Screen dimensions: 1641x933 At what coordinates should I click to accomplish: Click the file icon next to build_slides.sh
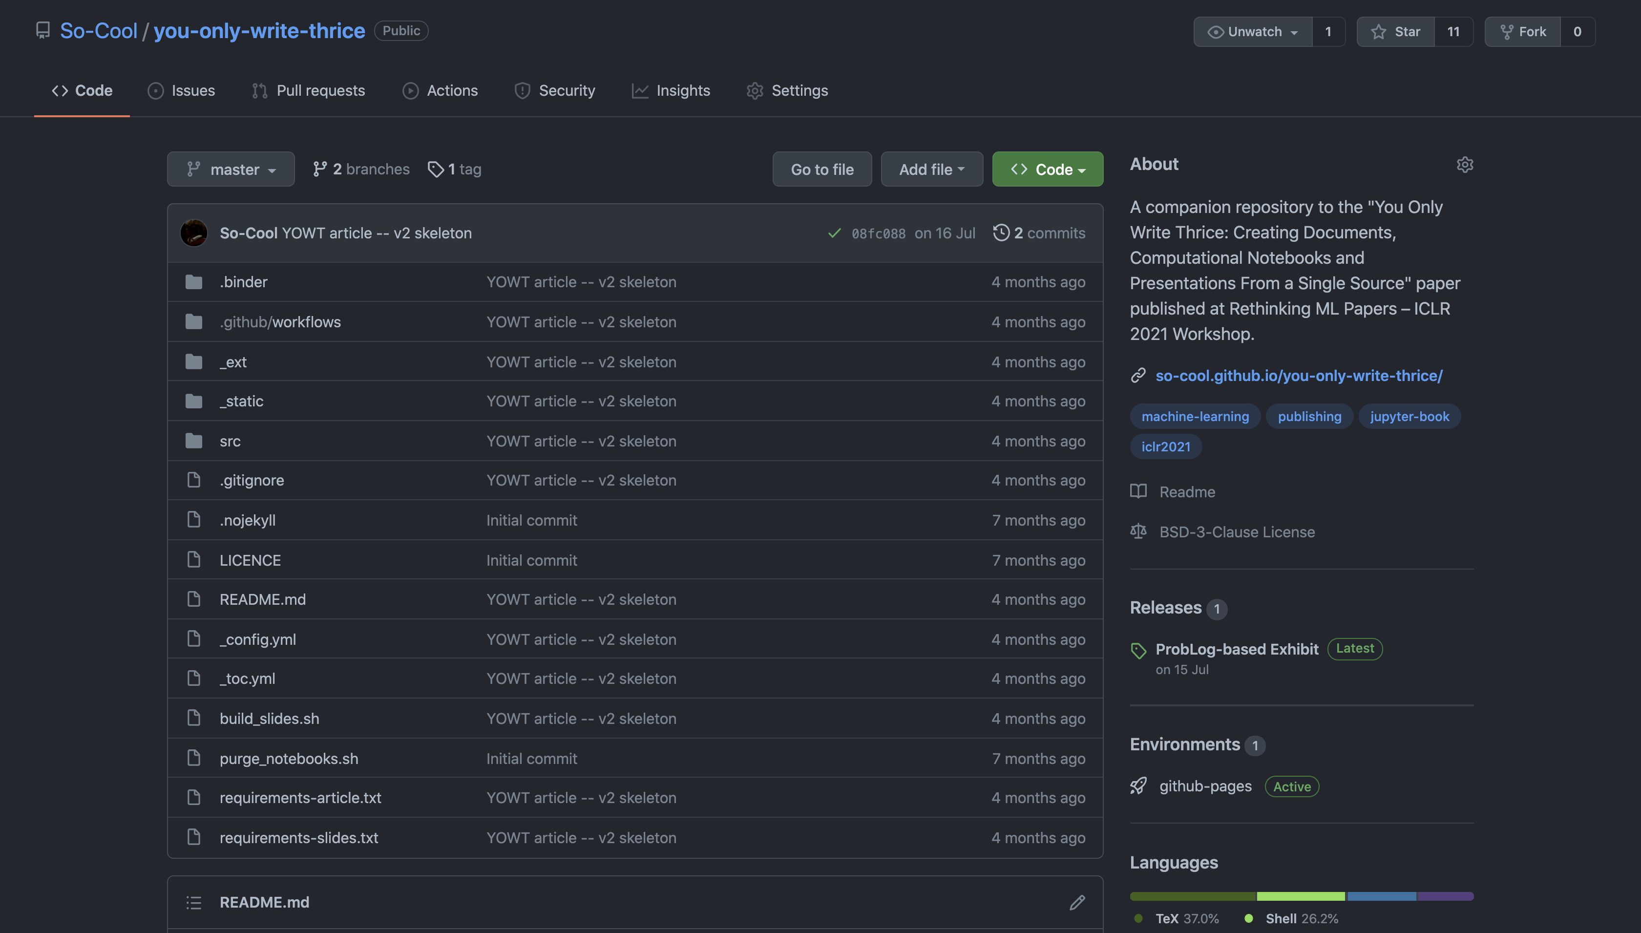click(193, 719)
